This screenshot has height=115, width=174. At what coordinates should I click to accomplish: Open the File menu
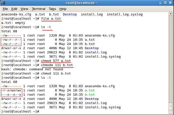point(5,9)
